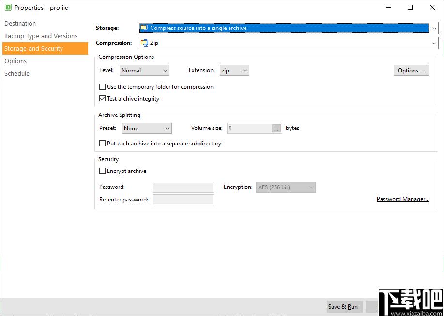Image resolution: width=444 pixels, height=316 pixels.
Task: Click the Save & Run button
Action: point(345,307)
